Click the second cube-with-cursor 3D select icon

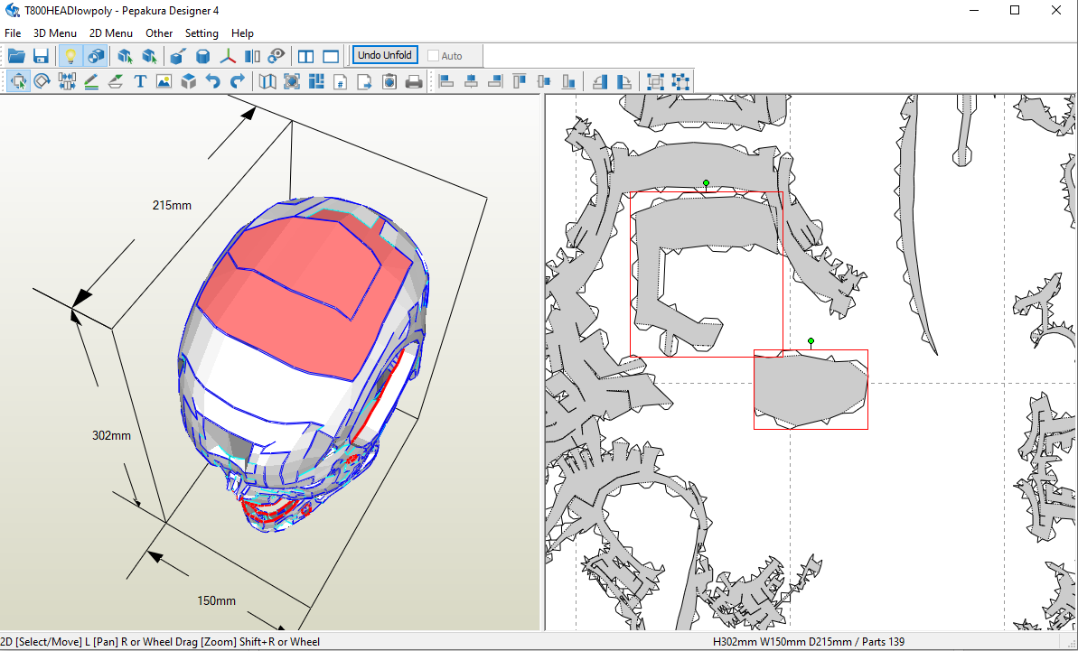pos(149,56)
